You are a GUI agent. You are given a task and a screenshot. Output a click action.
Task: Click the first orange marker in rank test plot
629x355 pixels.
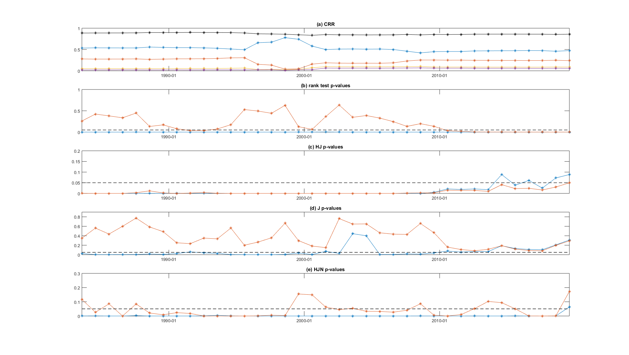tap(82, 121)
